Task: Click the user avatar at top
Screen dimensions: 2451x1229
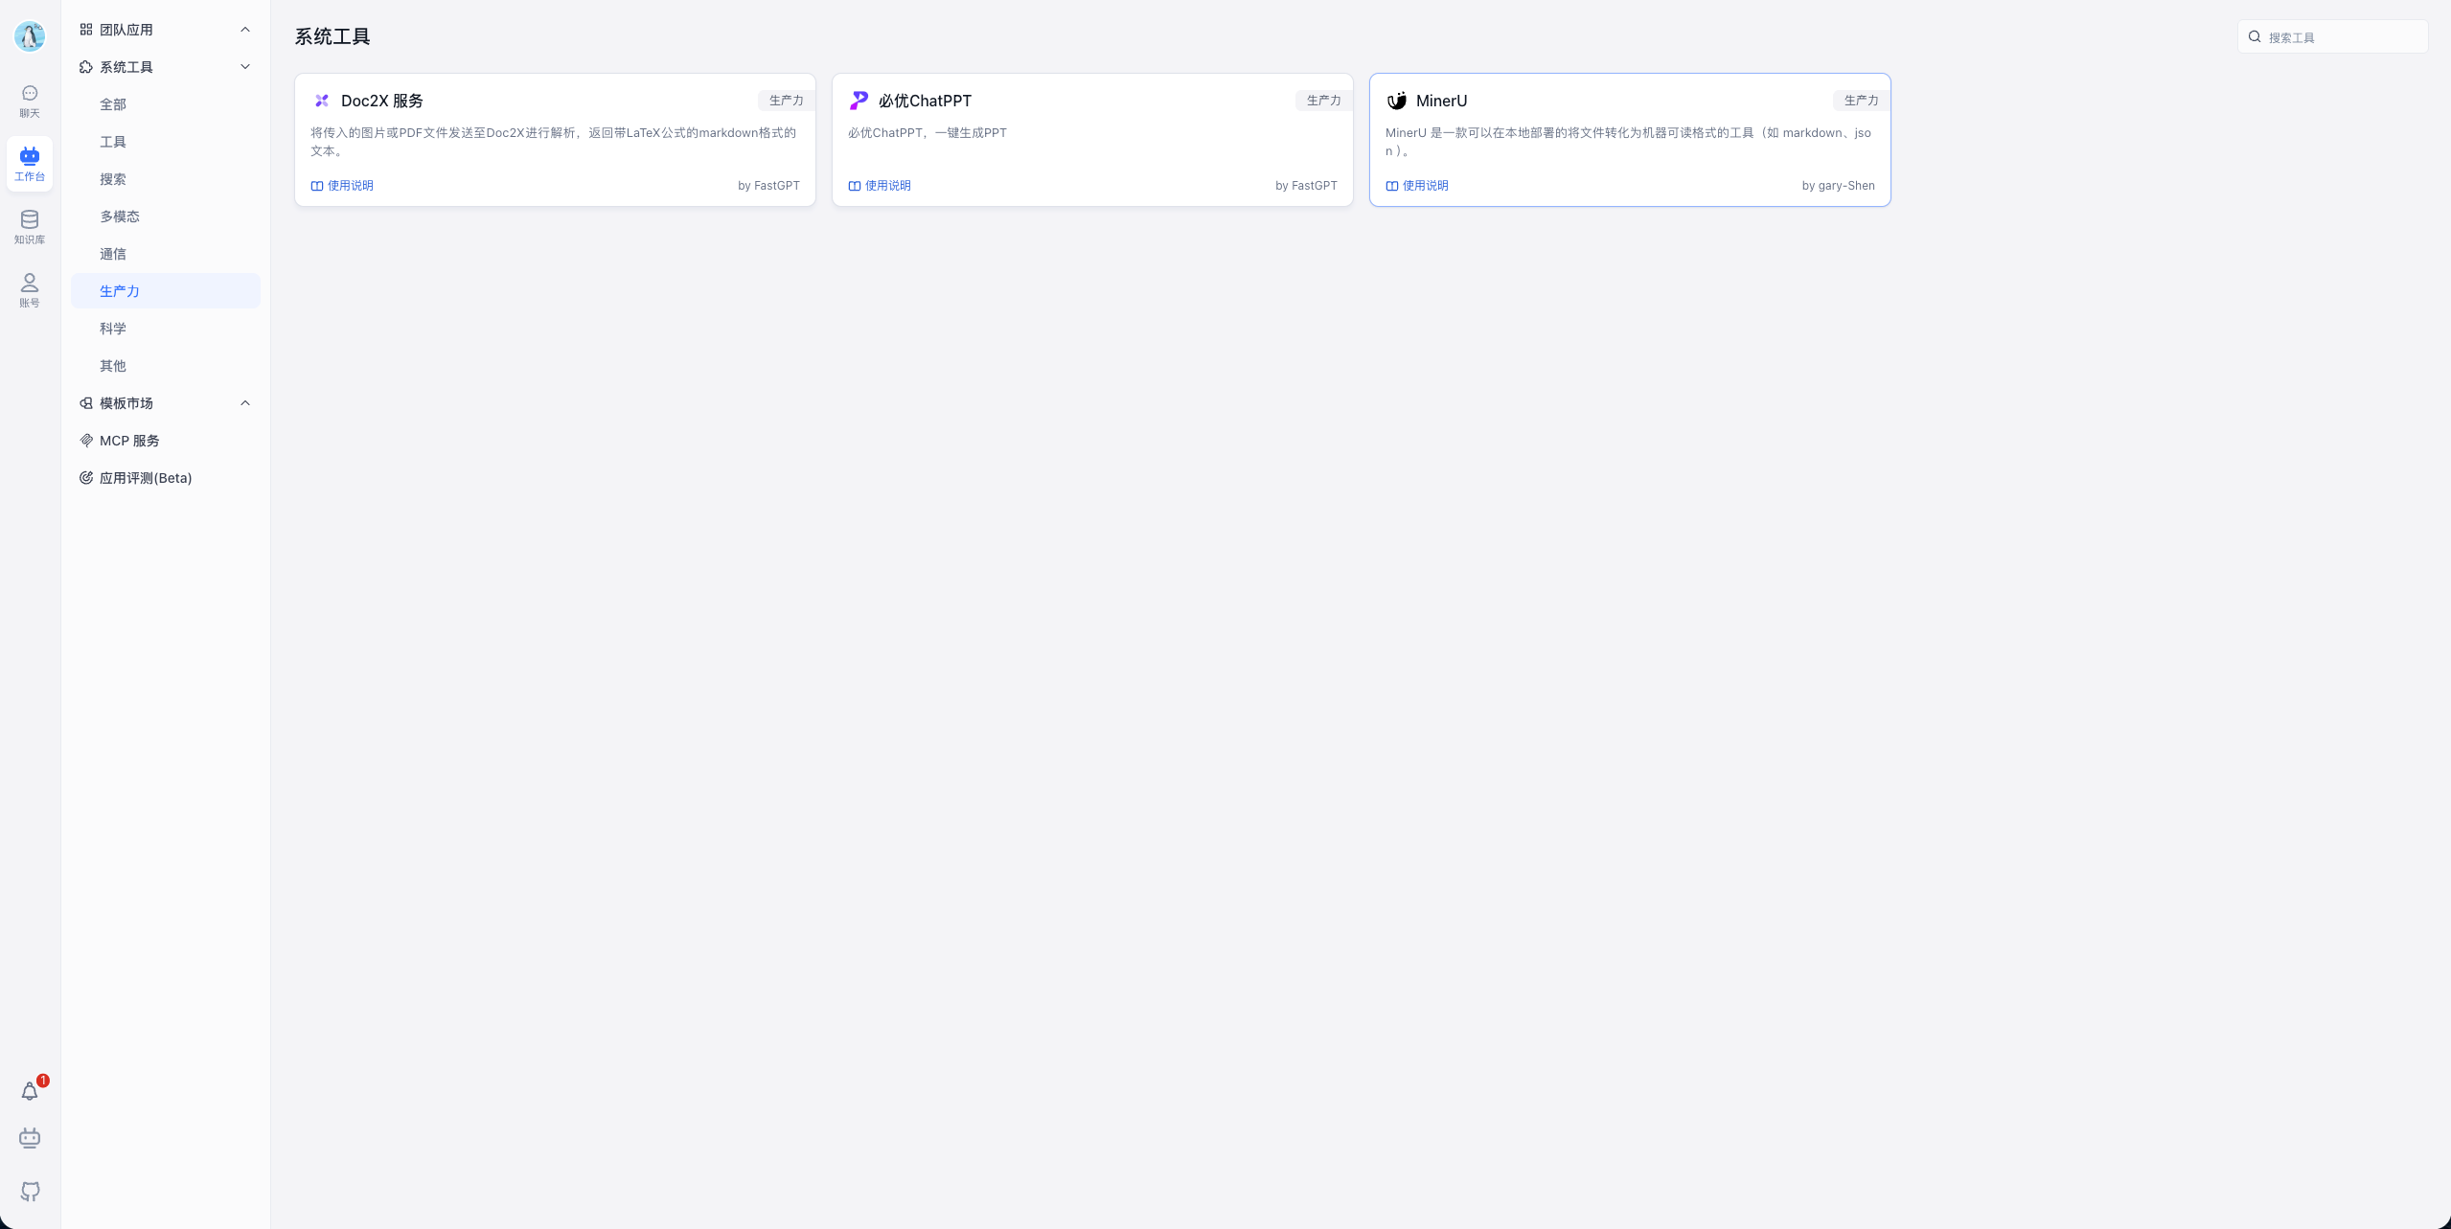Action: 30,36
